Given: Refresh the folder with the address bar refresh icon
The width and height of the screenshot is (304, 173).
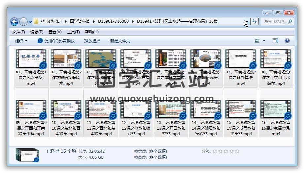Looking at the screenshot, I should 254,22.
